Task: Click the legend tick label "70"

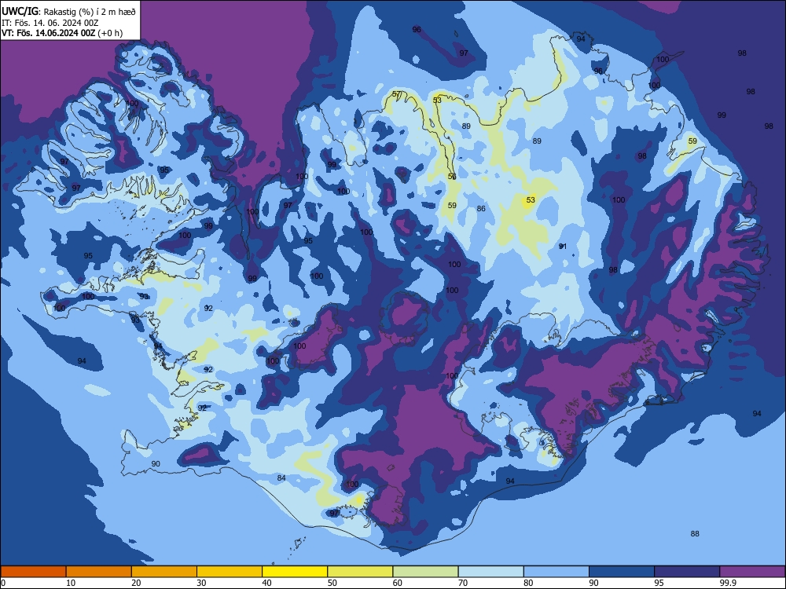Action: coord(463,583)
